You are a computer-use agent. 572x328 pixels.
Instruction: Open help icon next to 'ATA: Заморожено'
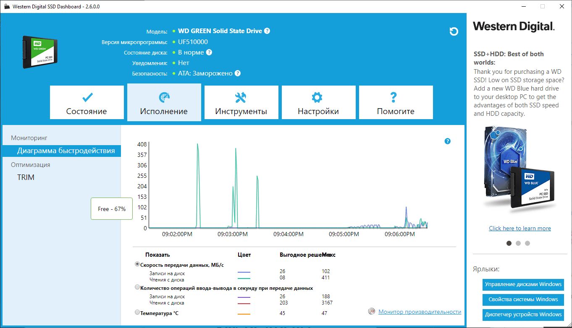(x=238, y=73)
